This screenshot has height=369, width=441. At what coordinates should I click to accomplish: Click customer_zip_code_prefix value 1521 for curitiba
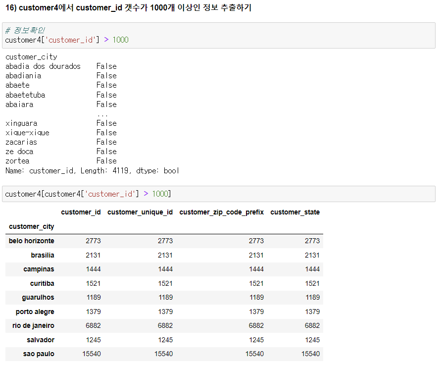point(256,283)
